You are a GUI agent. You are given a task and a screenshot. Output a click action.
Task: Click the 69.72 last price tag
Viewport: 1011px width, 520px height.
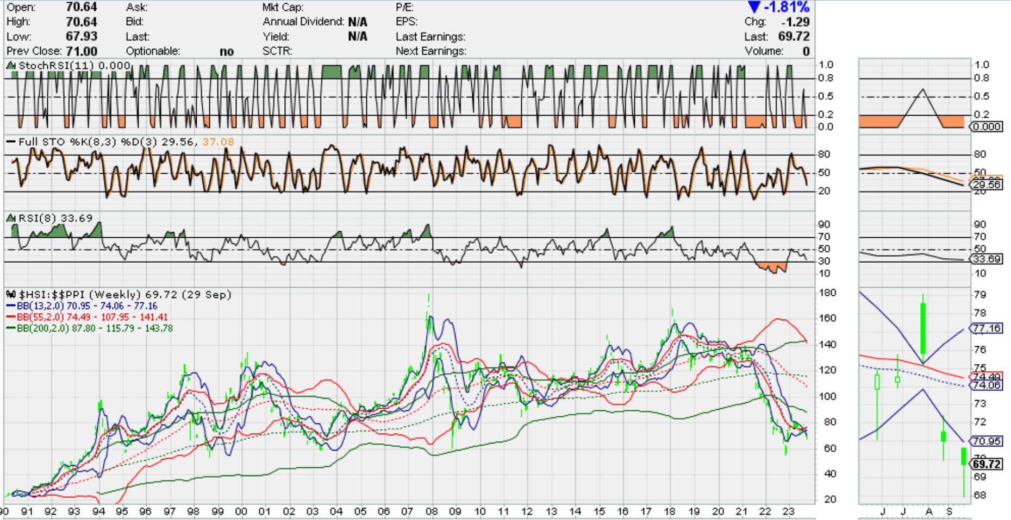pos(987,464)
